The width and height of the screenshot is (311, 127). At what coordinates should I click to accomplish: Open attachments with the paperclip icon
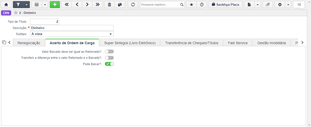[268, 5]
